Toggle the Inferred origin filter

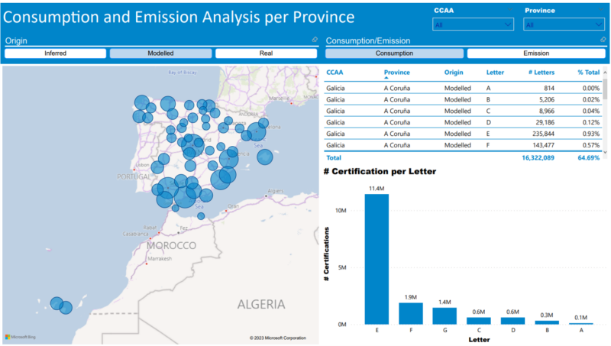55,53
